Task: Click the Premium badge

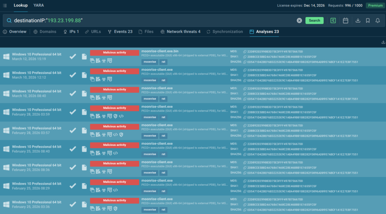Action: pos(375,6)
